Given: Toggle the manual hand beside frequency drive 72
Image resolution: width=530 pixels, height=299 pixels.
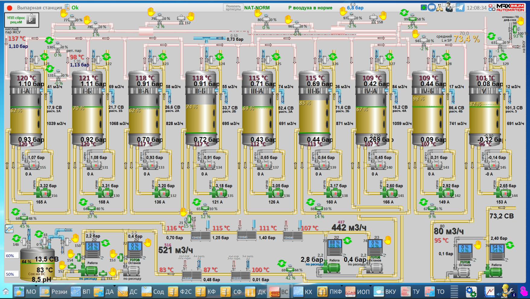Looking at the screenshot, I should 148,242.
